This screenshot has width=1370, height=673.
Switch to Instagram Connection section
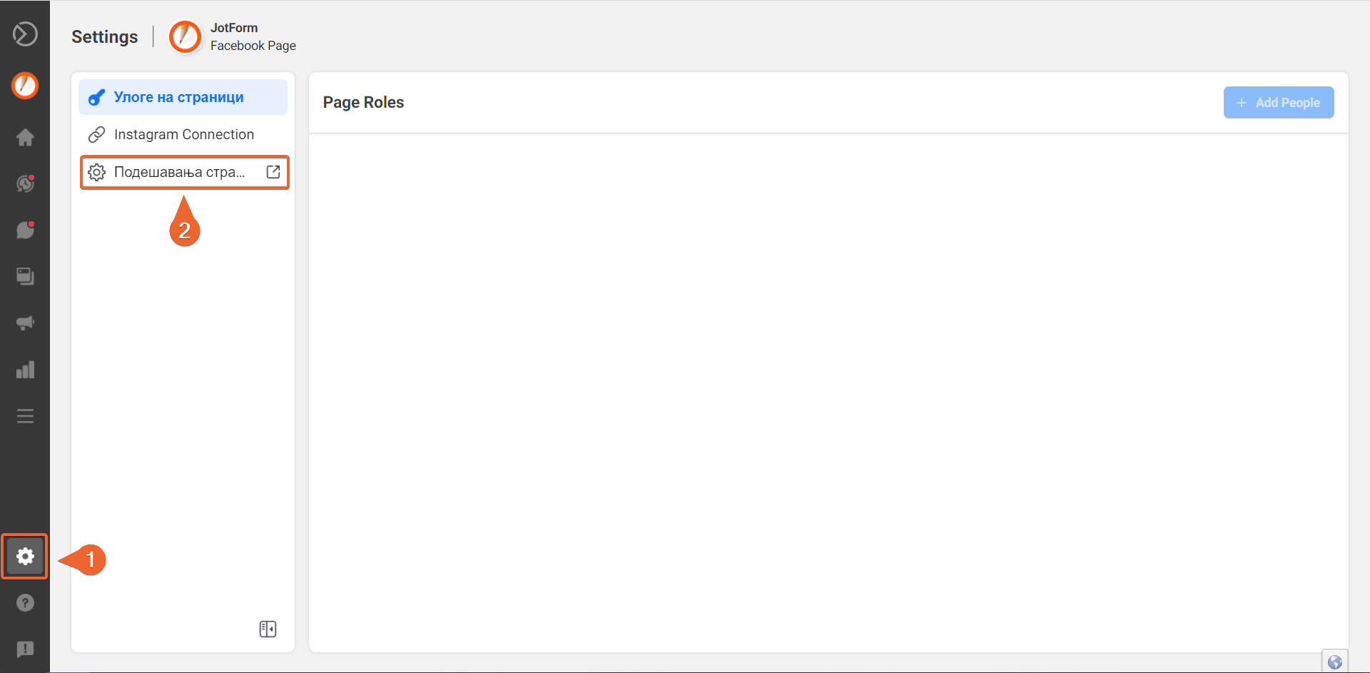(183, 134)
